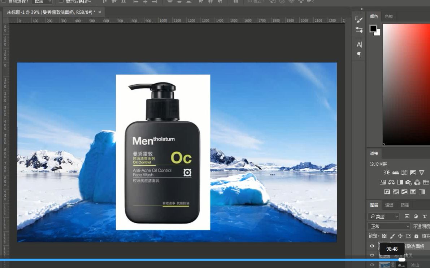Add an Exposure adjustment layer

point(413,173)
